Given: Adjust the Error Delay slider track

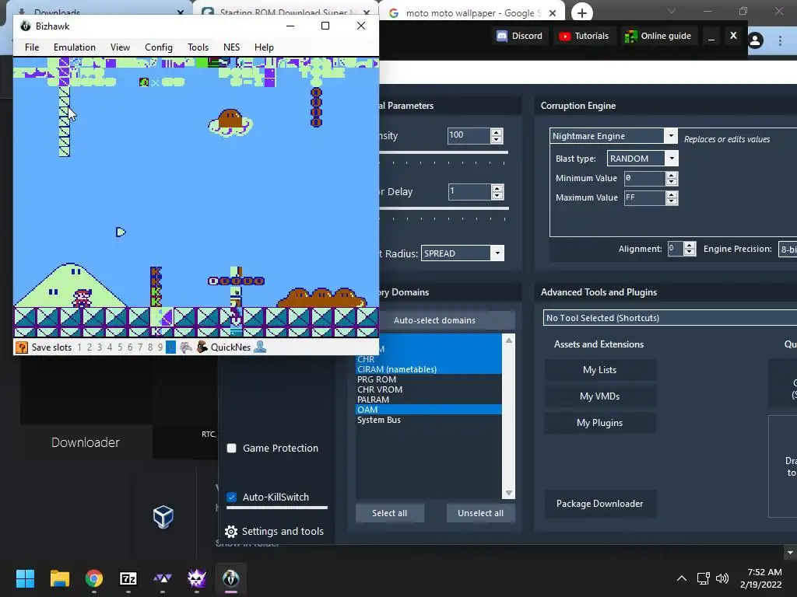Looking at the screenshot, I should (x=443, y=208).
